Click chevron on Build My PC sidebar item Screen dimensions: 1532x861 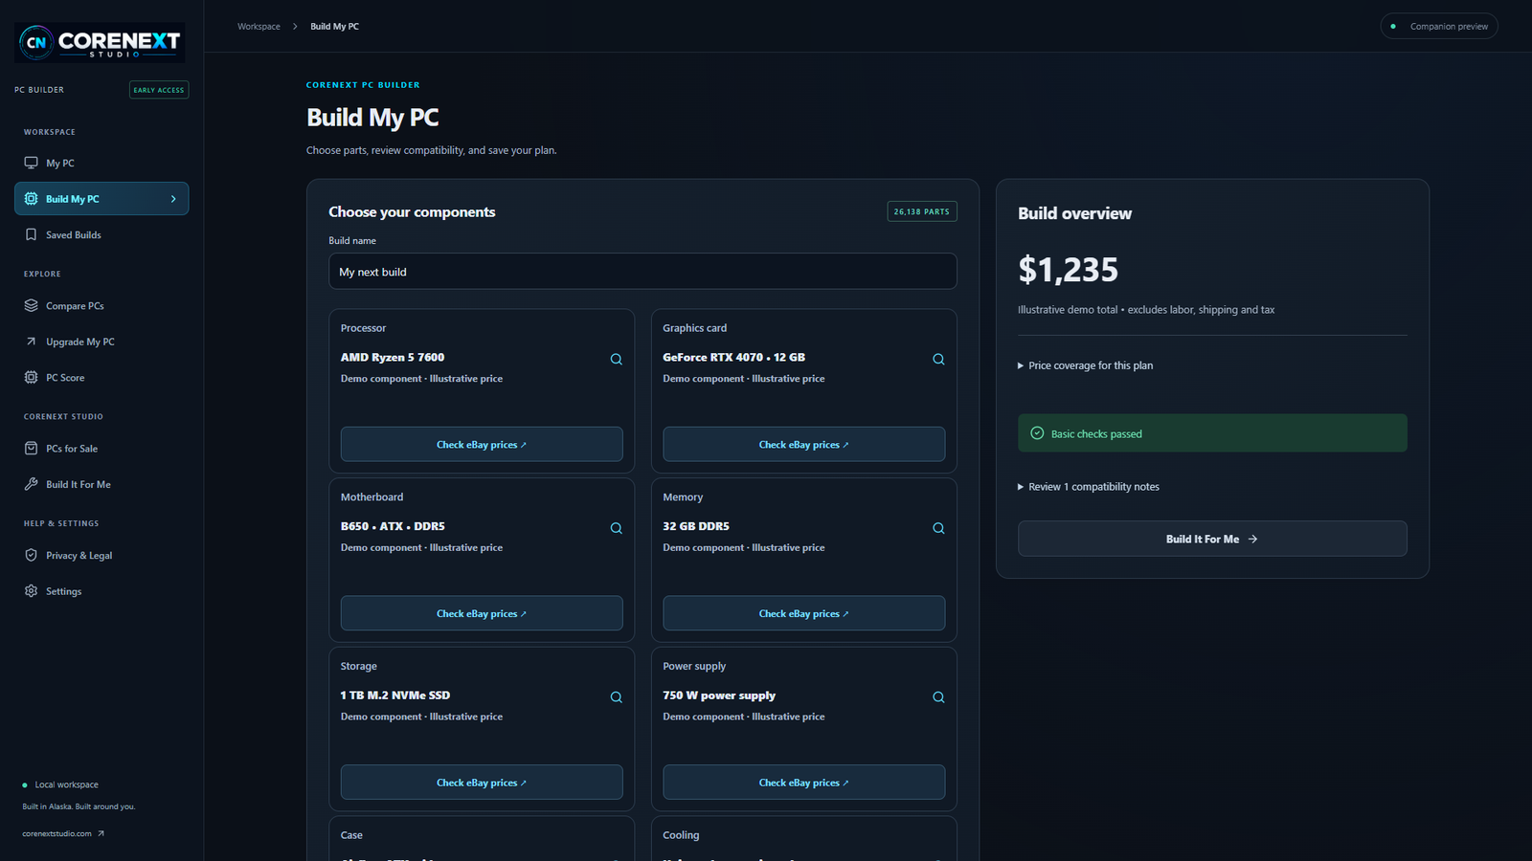tap(173, 199)
